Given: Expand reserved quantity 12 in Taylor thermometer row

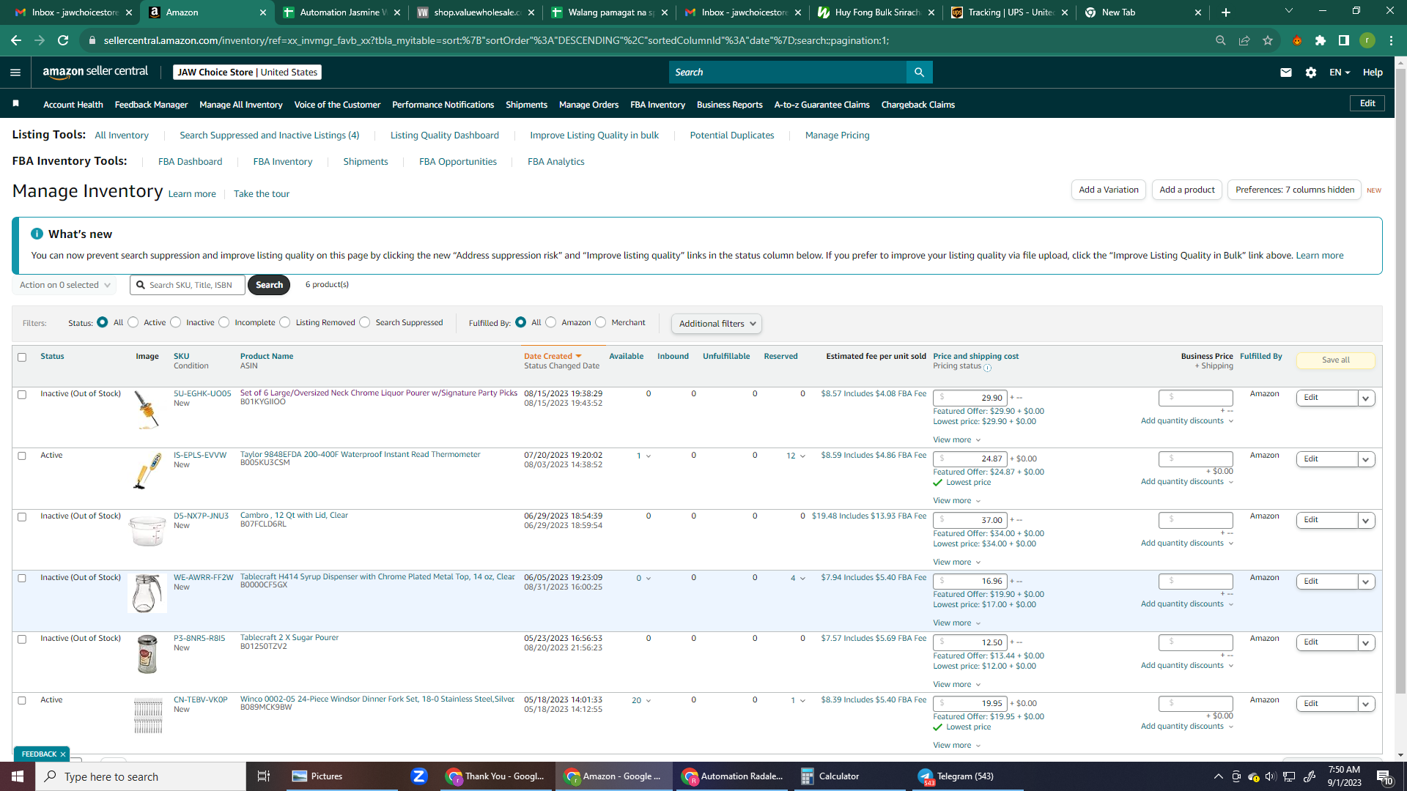Looking at the screenshot, I should (x=796, y=456).
